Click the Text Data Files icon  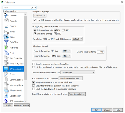pos(6,58)
